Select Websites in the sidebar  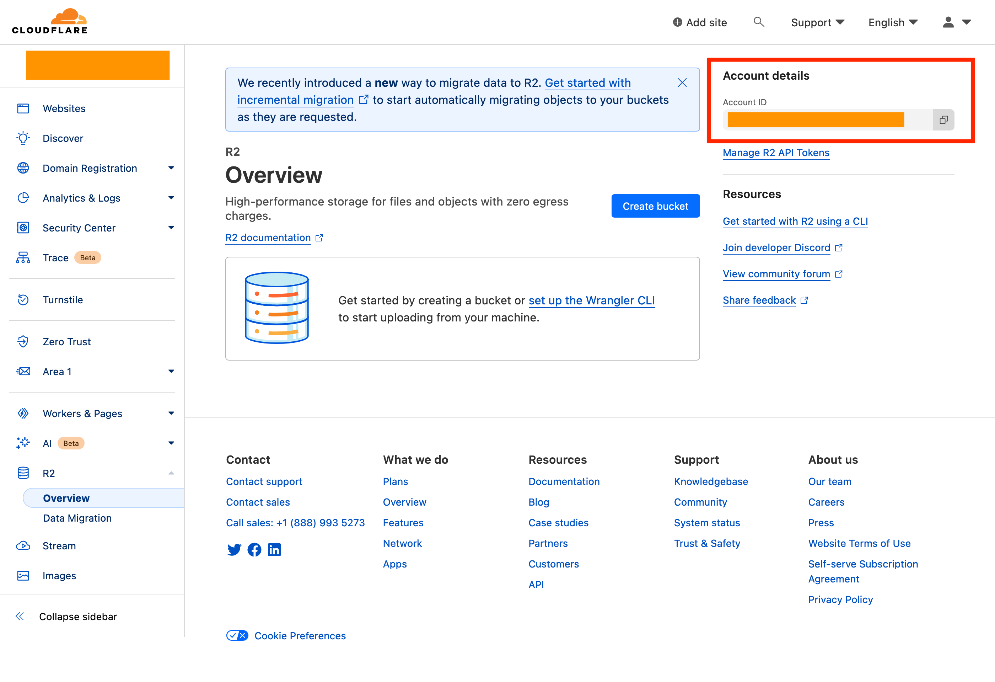(64, 108)
